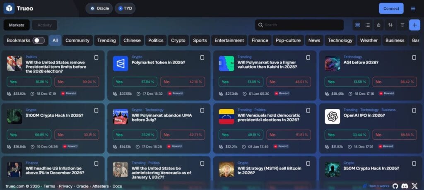Filter by the Entertainment category

pyautogui.click(x=229, y=40)
